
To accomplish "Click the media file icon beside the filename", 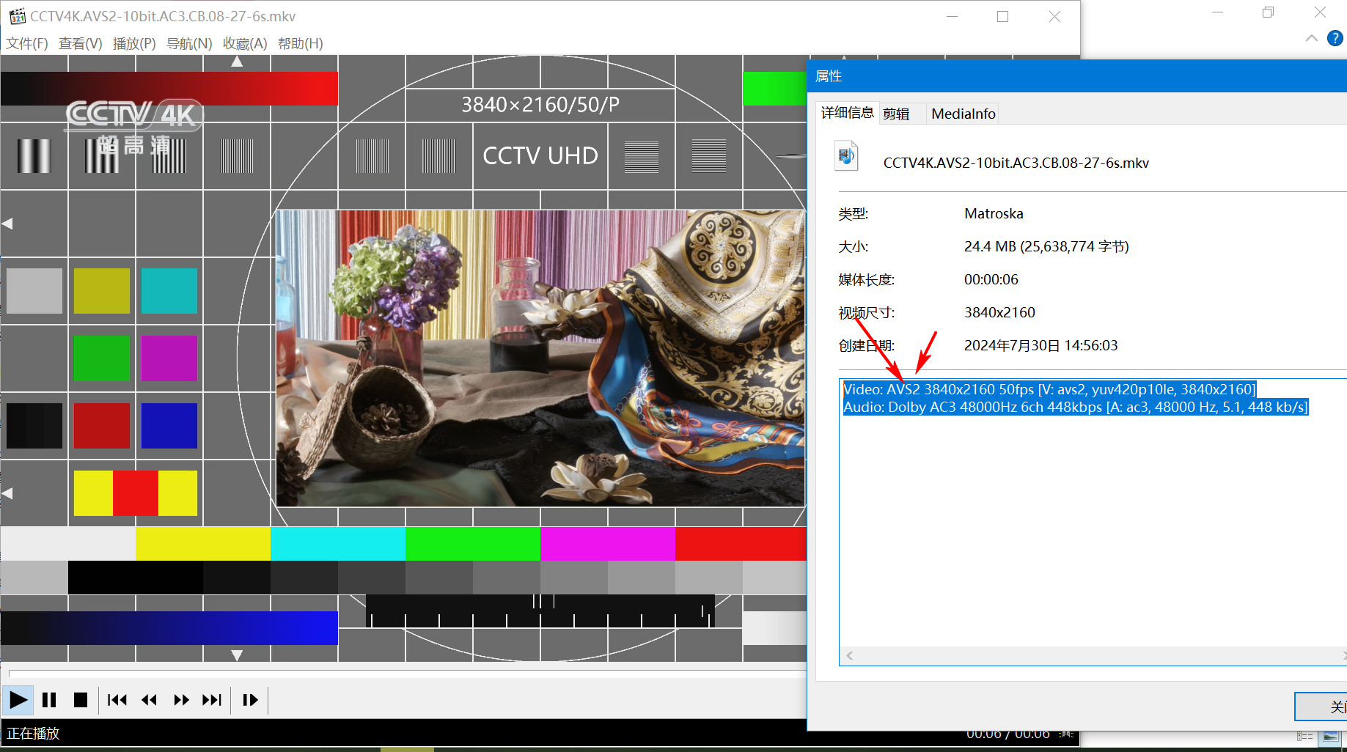I will (x=847, y=156).
